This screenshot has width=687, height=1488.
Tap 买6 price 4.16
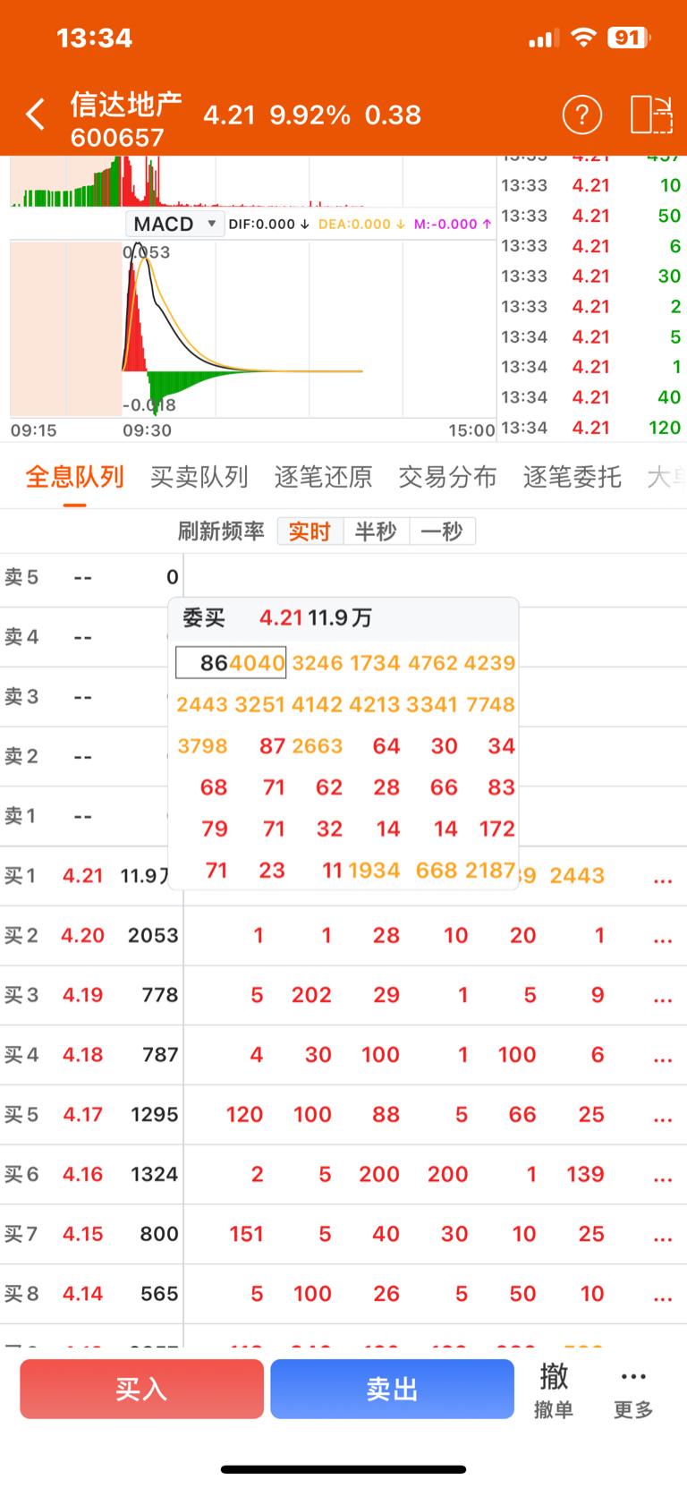[x=83, y=1174]
